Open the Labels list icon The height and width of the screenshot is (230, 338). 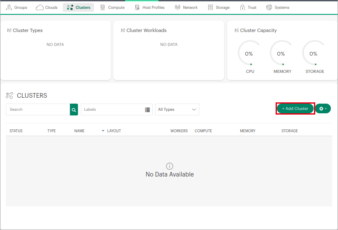tap(148, 110)
